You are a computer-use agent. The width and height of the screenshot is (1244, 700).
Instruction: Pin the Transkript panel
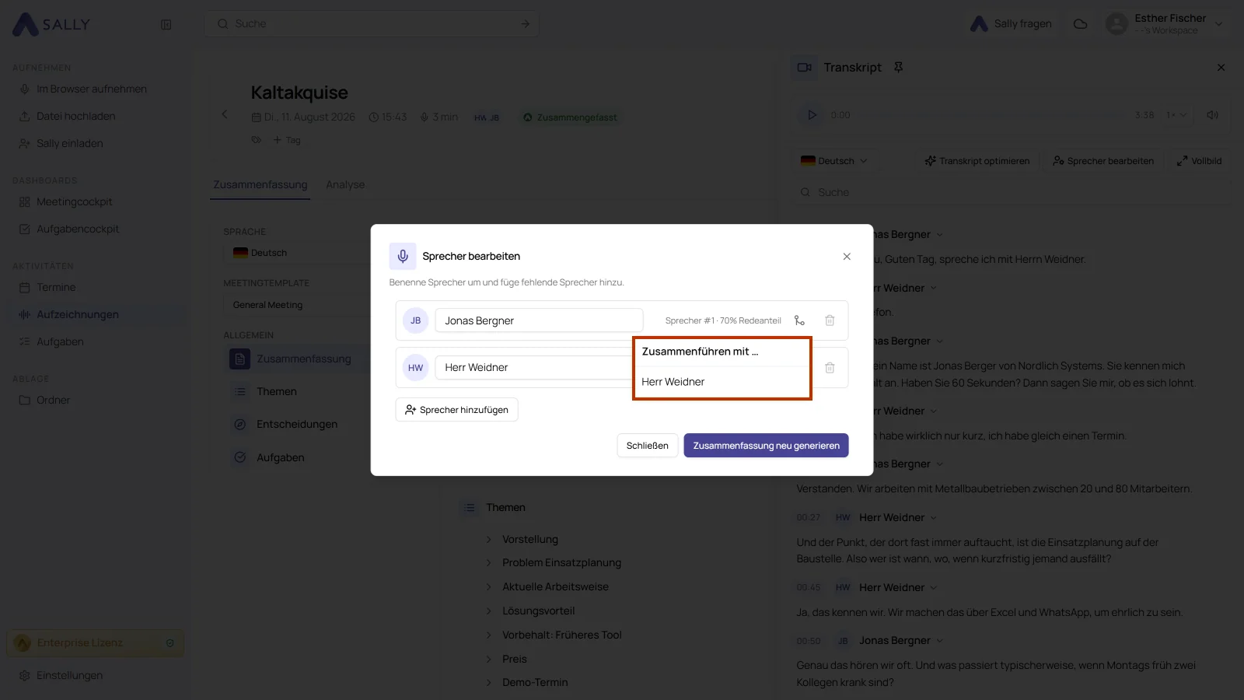click(x=898, y=68)
